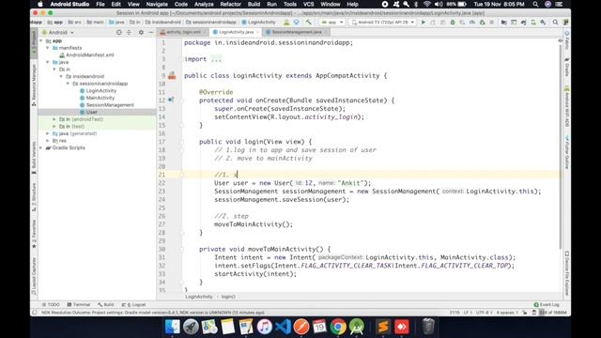The image size is (601, 338).
Task: Open the Refactor menu
Action: pyautogui.click(x=230, y=4)
